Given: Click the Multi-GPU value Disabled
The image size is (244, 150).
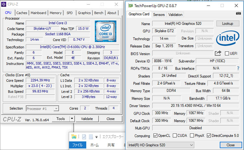Looking at the screenshot, I should tap(196, 128).
